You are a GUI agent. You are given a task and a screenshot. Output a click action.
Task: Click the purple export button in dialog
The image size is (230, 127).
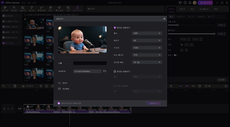[x=153, y=103]
